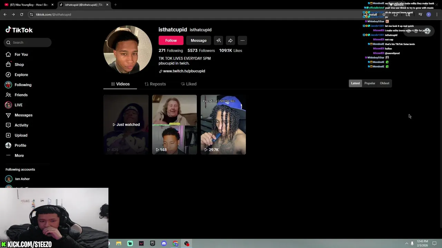Open the video with 148 views
442x248 pixels.
coord(174,125)
